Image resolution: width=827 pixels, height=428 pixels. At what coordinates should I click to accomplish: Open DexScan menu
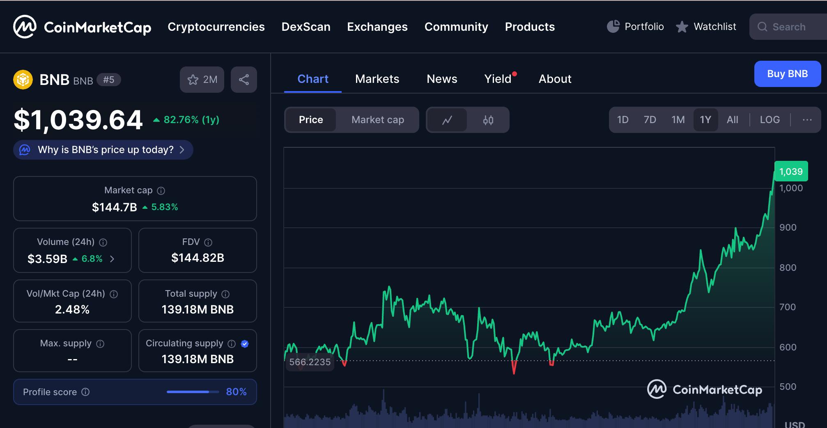[x=306, y=27]
